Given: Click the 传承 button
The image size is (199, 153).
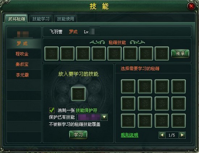Looking at the screenshot, I should [180, 54].
